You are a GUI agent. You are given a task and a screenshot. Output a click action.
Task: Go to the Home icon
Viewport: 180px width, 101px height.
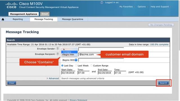coord(3,19)
